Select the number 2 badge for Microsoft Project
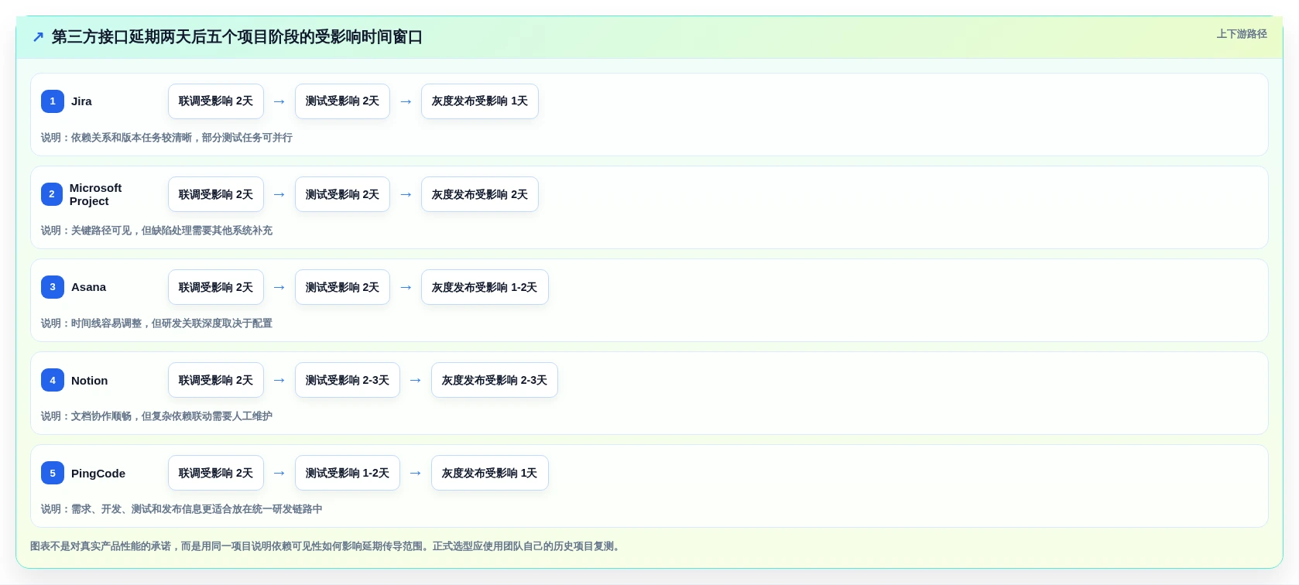The image size is (1299, 585). [52, 194]
